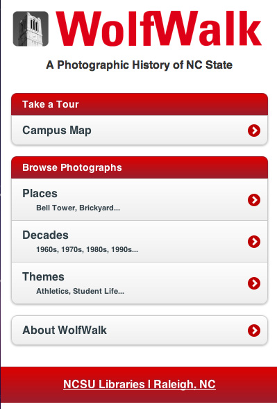Click the Photographic History of NC State tagline
This screenshot has width=277, height=409.
(x=140, y=65)
